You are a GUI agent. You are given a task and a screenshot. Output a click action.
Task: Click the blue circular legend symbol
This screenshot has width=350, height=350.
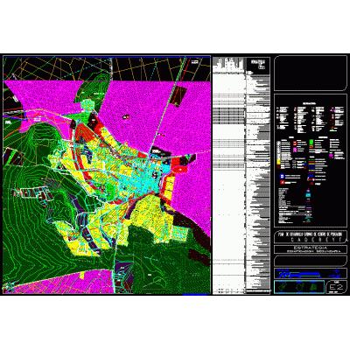282,176
